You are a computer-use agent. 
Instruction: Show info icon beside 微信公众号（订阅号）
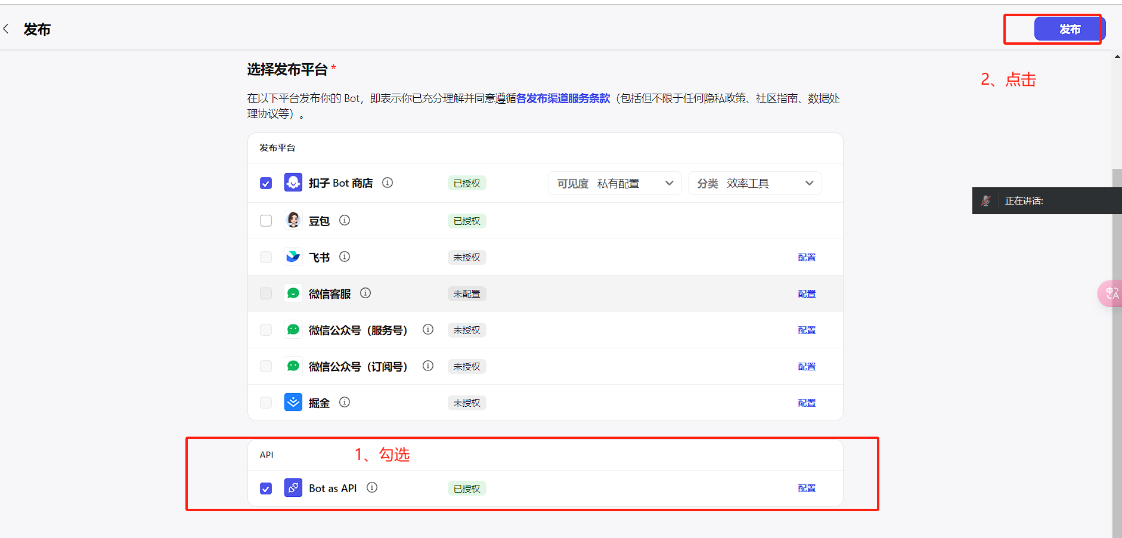coord(428,366)
